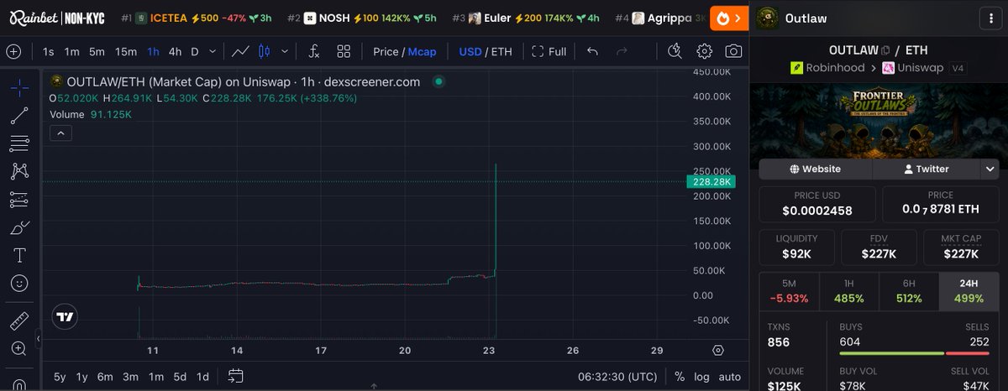Open the emoji icons tool

click(19, 284)
